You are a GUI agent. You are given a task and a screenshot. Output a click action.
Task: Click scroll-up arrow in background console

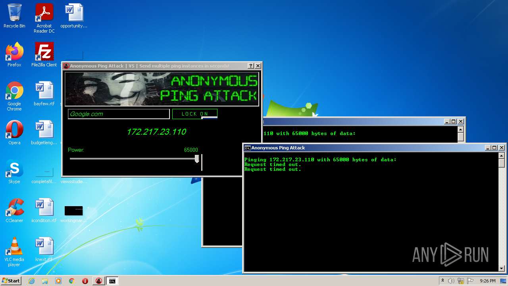(x=460, y=129)
